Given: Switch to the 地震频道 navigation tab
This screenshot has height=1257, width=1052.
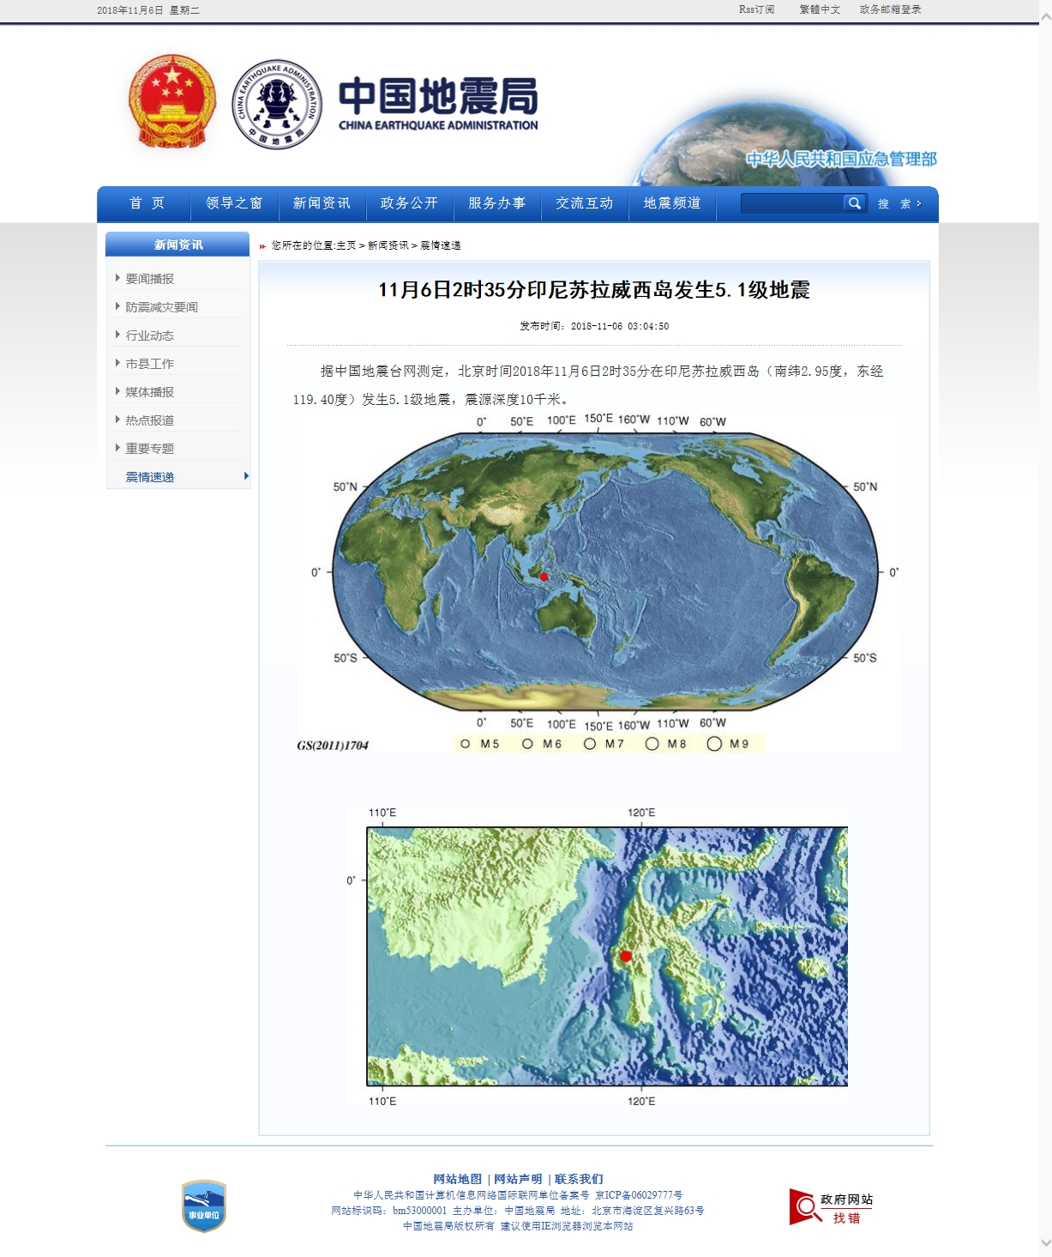Looking at the screenshot, I should pos(672,203).
